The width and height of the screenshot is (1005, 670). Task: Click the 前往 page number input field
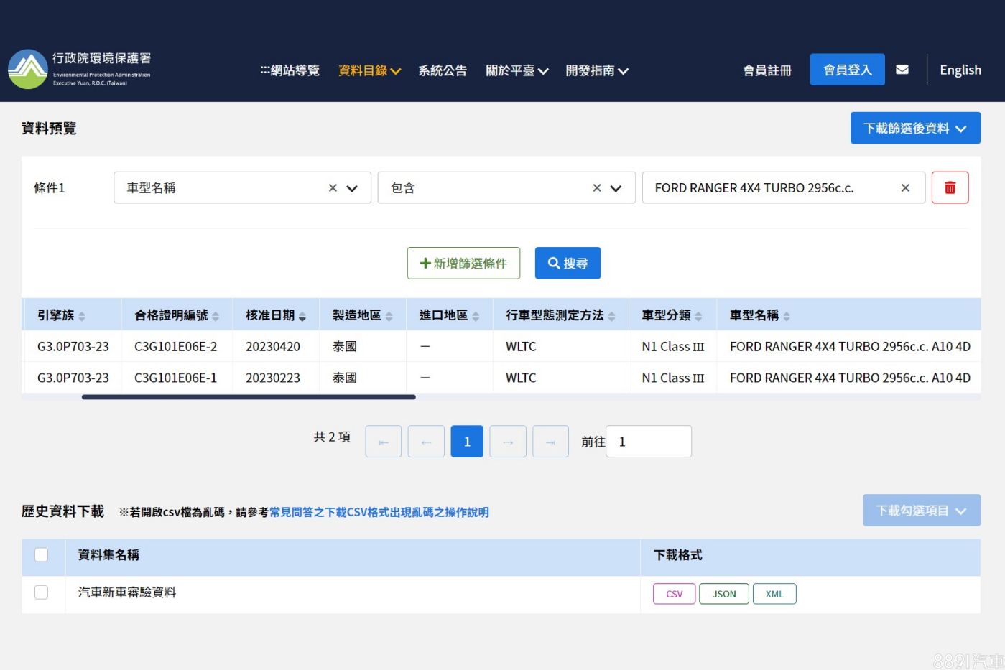648,442
